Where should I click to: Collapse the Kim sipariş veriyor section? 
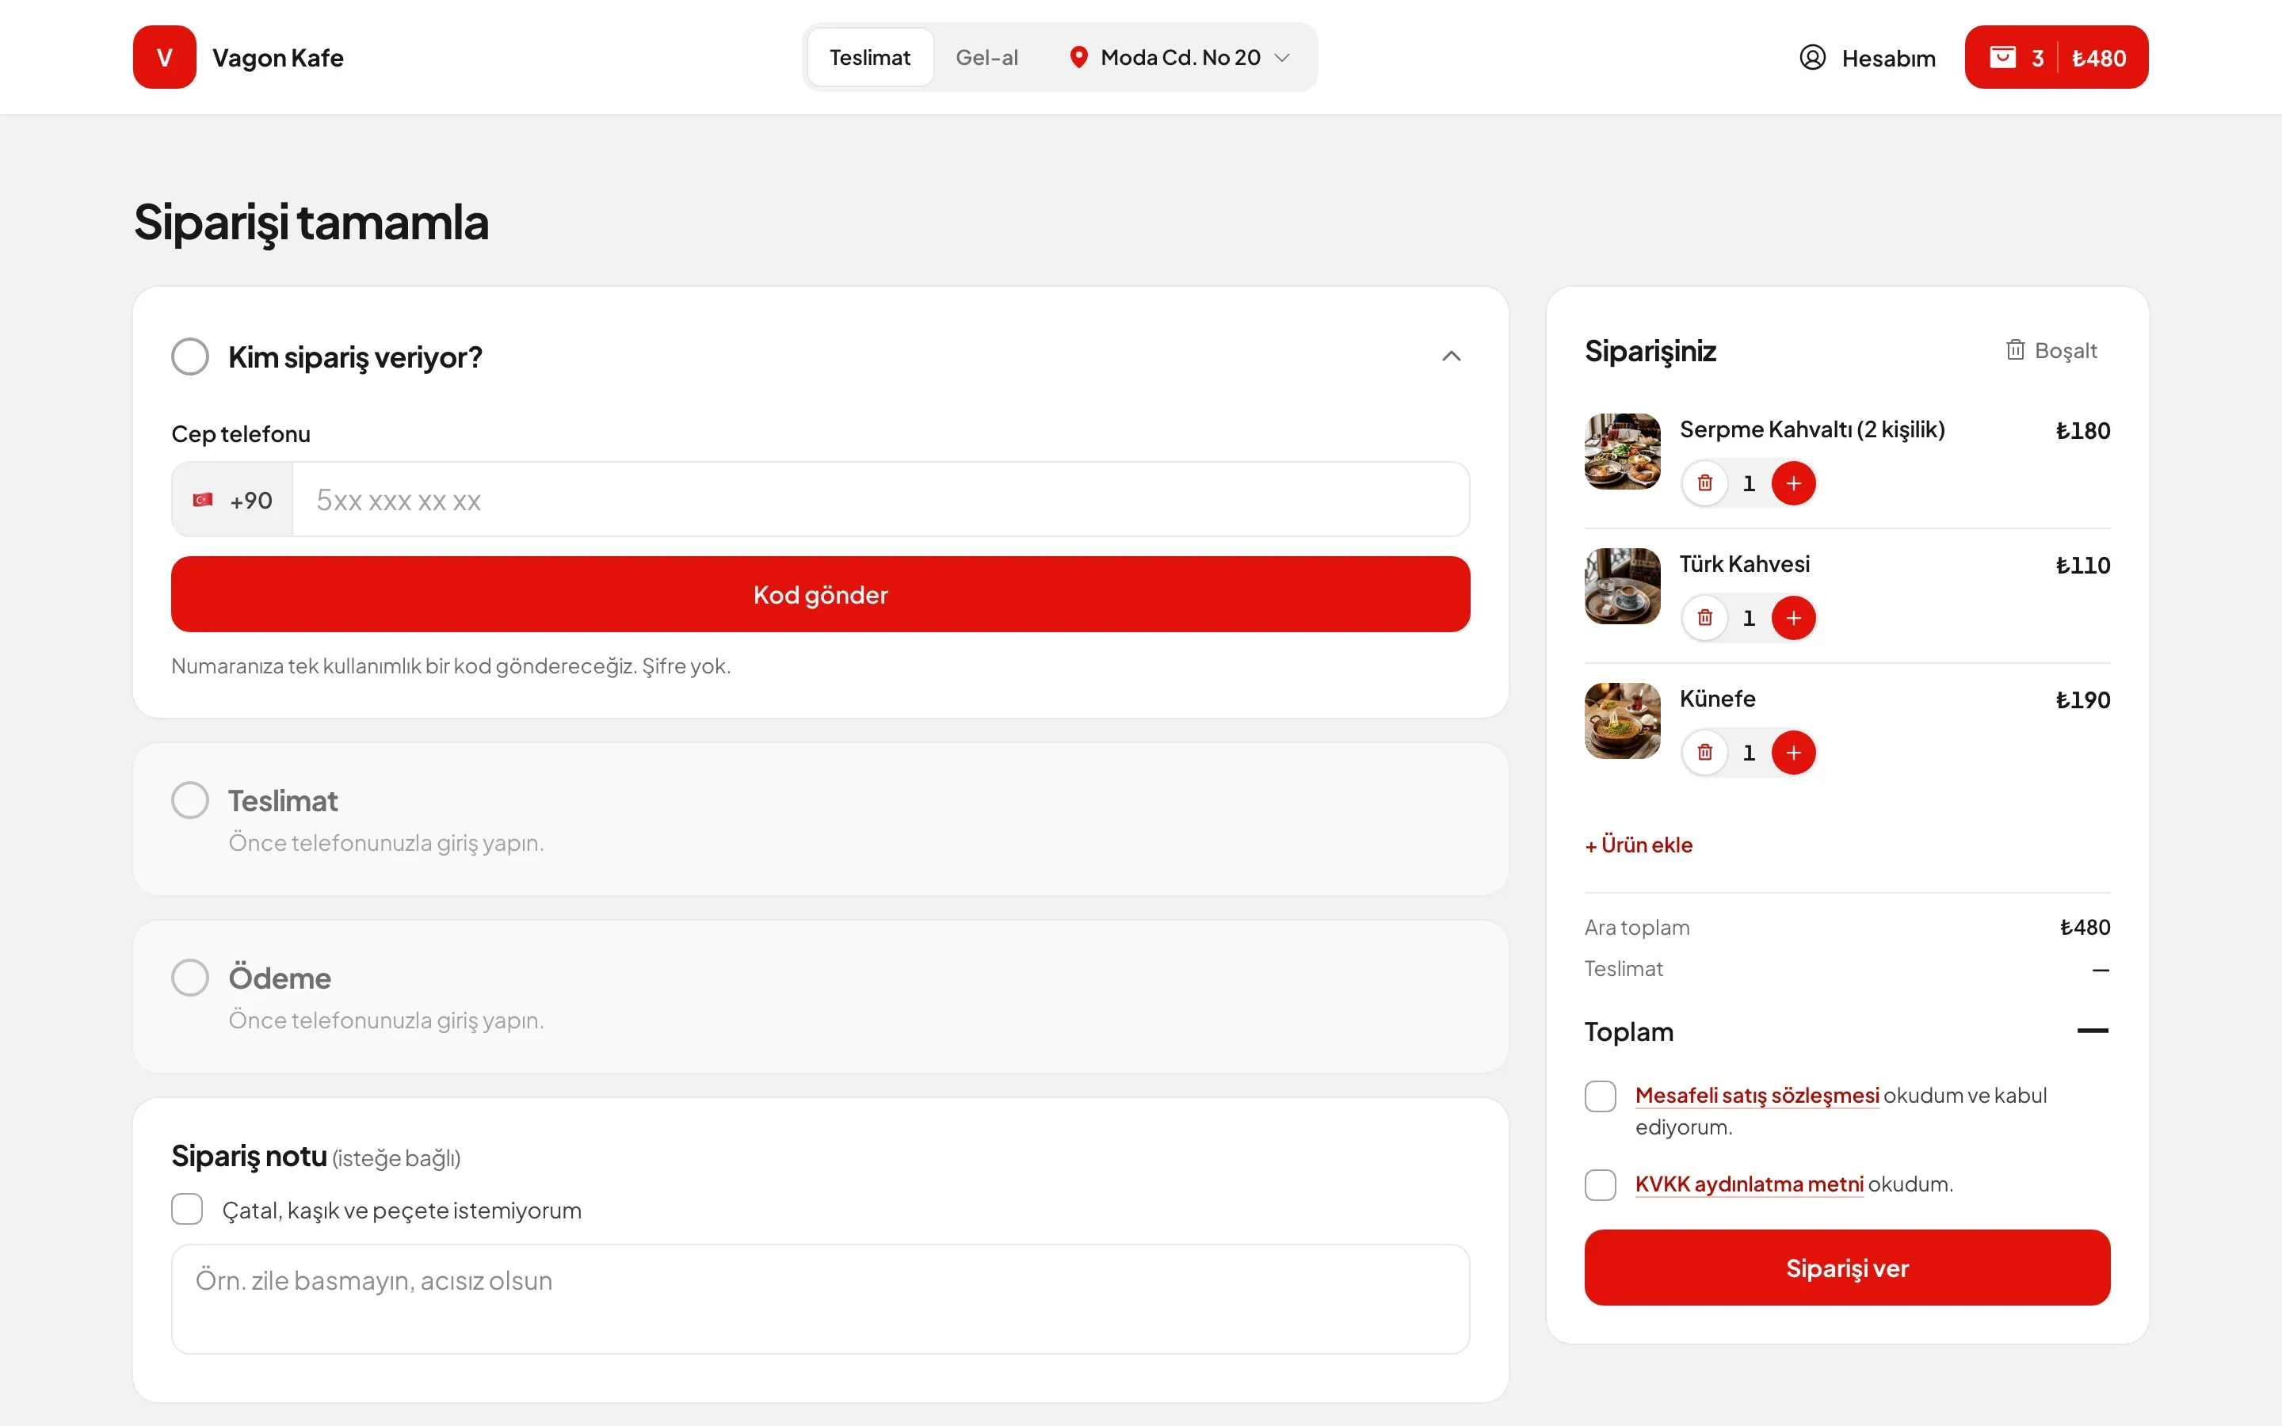(x=1452, y=356)
